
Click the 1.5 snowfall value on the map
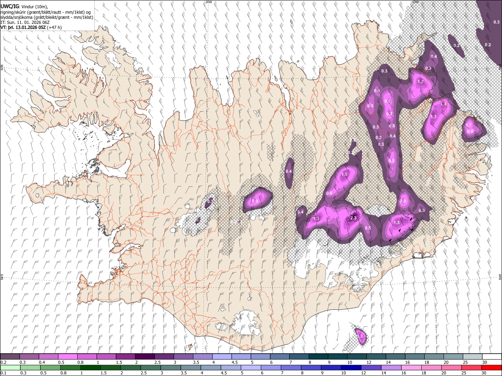345,174
